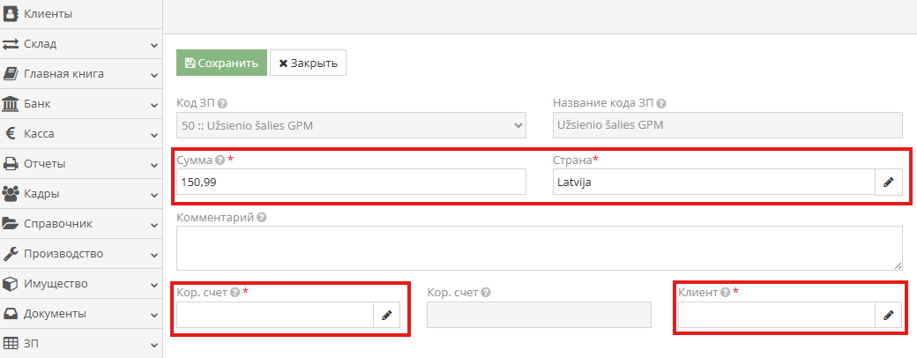Click the Банк building icon

[x=11, y=104]
